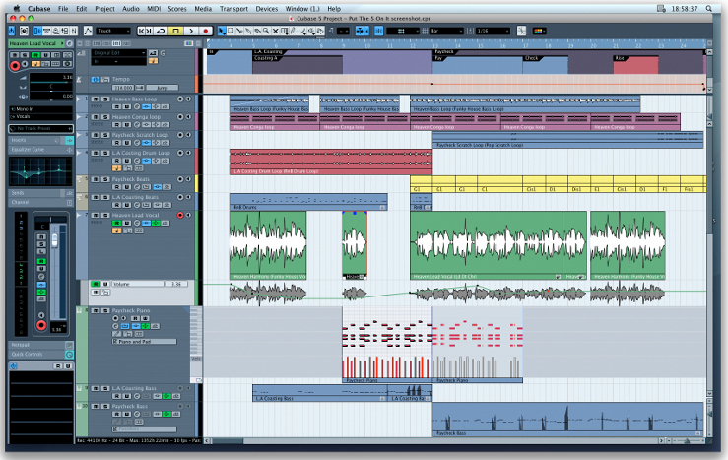Click the inspector large red record button

pos(15,66)
